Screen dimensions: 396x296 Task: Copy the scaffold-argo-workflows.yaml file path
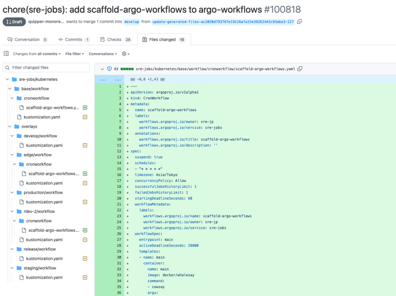[x=300, y=69]
